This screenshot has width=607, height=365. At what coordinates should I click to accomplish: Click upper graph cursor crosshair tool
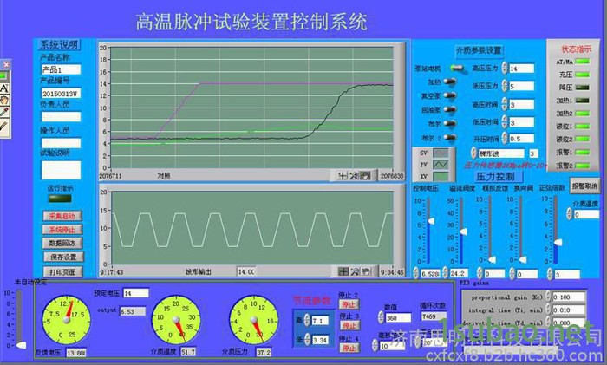coord(343,176)
